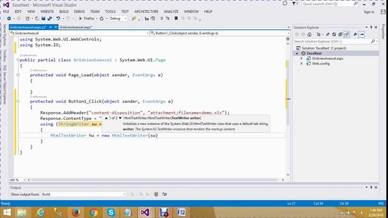388x218 pixels.
Task: Click Pending Changes Filter icon in Solution Explorer
Action: pyautogui.click(x=318, y=35)
